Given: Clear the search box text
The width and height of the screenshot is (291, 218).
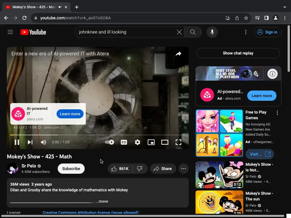Looking at the screenshot, I should [179, 32].
